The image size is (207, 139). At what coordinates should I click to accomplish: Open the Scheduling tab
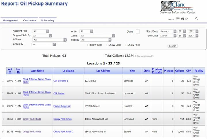tap(48, 20)
